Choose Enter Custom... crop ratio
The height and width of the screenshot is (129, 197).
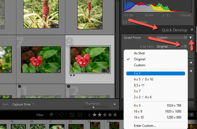(156, 126)
